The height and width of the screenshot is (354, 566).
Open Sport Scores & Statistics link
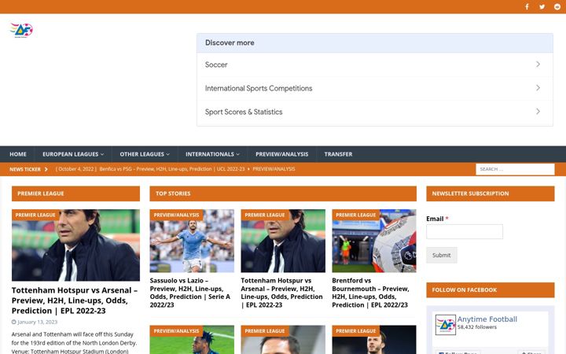pyautogui.click(x=244, y=112)
